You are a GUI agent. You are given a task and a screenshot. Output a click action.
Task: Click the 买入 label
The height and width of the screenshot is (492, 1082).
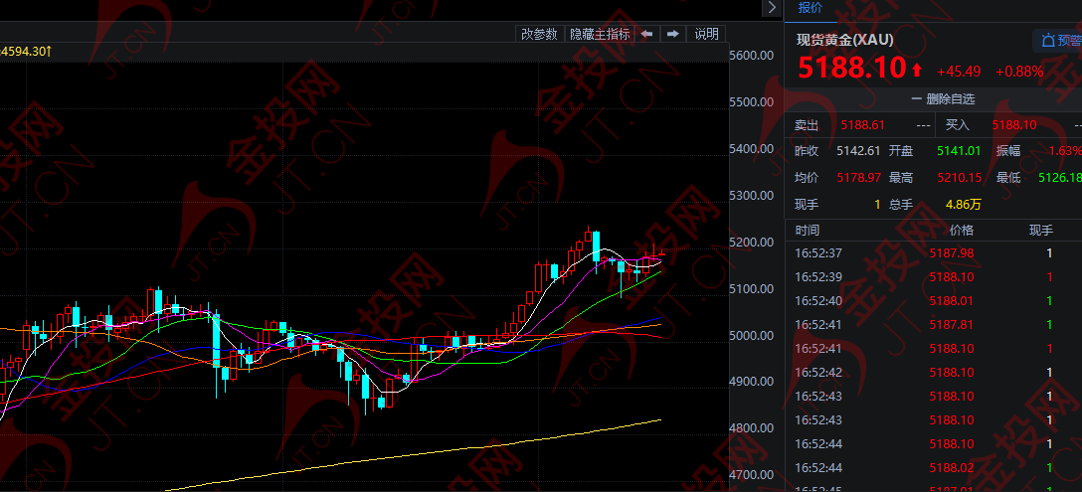click(x=957, y=125)
